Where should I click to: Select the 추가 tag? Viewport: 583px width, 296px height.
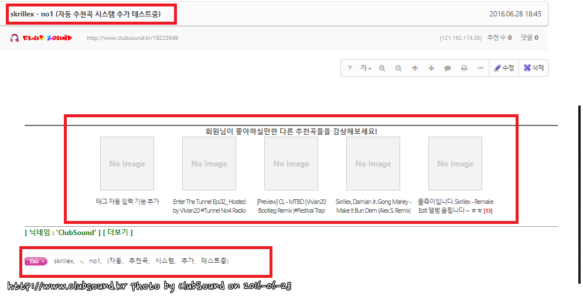coord(188,261)
